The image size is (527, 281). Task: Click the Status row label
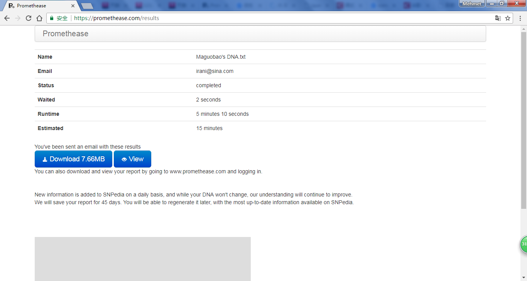coord(46,85)
